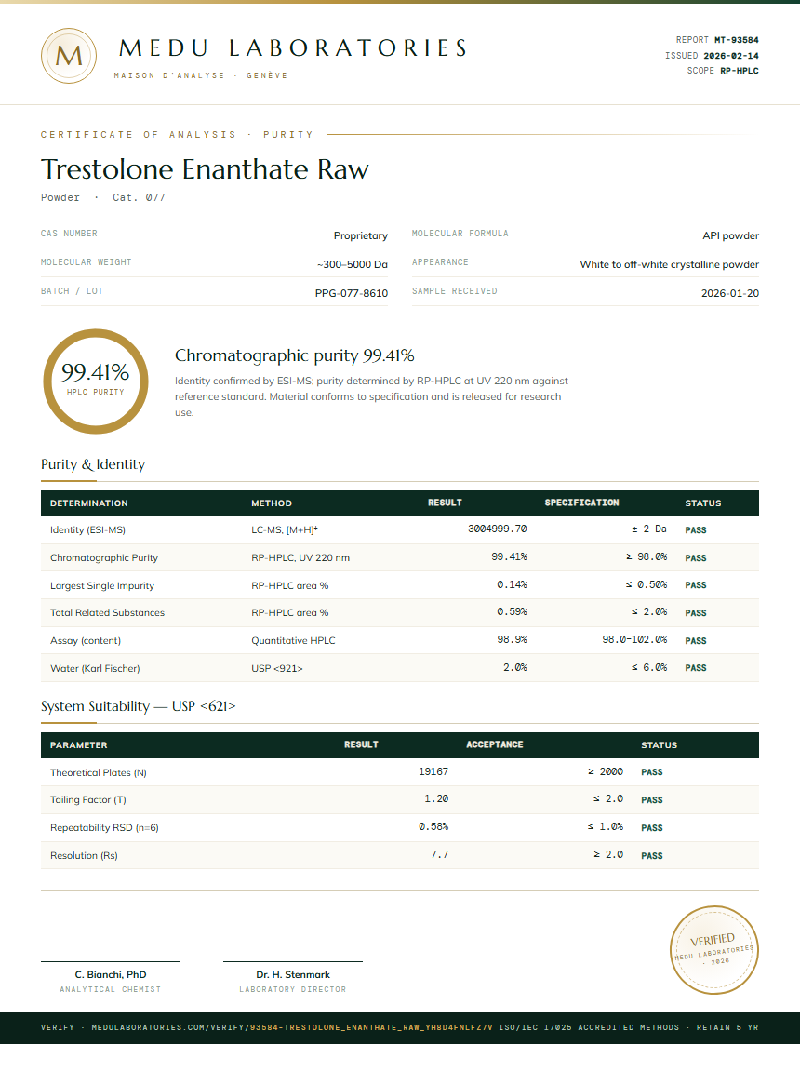Click the Repeatability RSD (n=6) row label
Viewport: 800px width, 1072px height.
coord(104,828)
